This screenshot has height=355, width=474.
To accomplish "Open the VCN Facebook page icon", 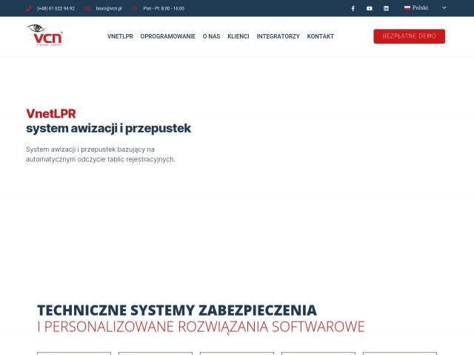I will click(353, 8).
